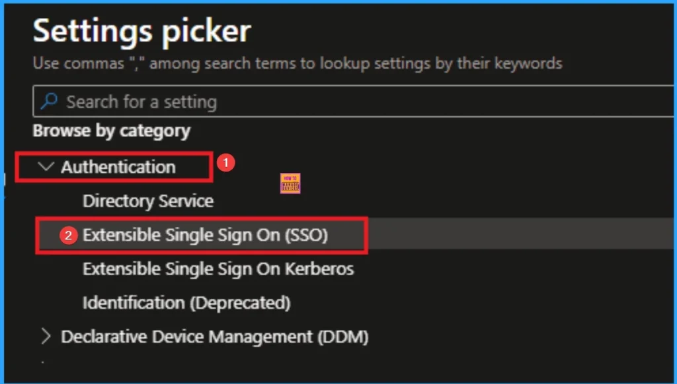Click the chevron next to Authentication
677x384 pixels.
(x=44, y=167)
